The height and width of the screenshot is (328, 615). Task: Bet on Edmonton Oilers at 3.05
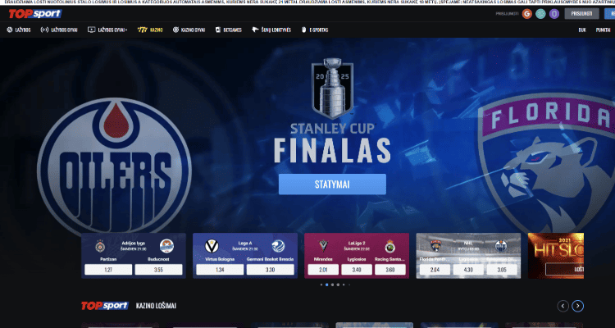pyautogui.click(x=502, y=270)
